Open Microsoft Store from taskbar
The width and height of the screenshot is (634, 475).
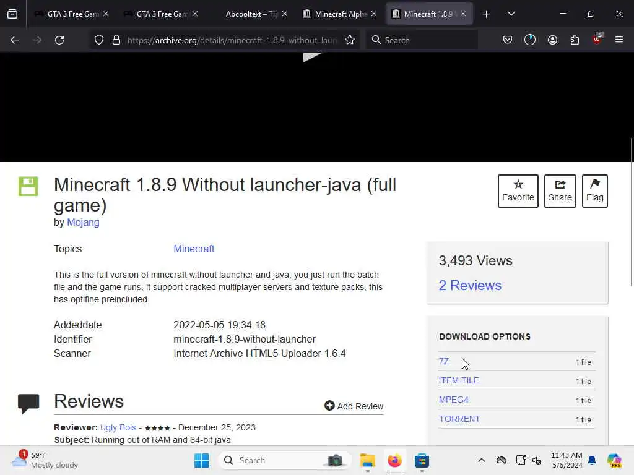tap(422, 460)
